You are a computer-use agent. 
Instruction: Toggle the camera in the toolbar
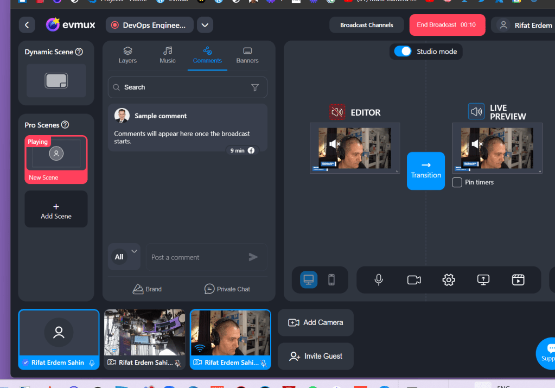[414, 279]
